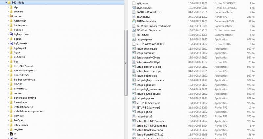Expand the BiG World Fixpack folder node

(8, 70)
